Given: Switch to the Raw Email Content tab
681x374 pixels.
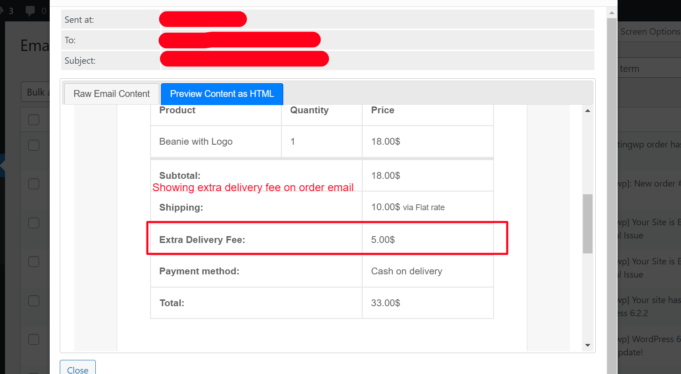Looking at the screenshot, I should click(x=111, y=94).
